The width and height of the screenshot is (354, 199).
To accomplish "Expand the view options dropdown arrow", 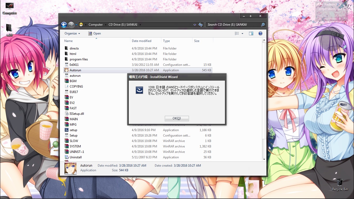I will (242, 33).
